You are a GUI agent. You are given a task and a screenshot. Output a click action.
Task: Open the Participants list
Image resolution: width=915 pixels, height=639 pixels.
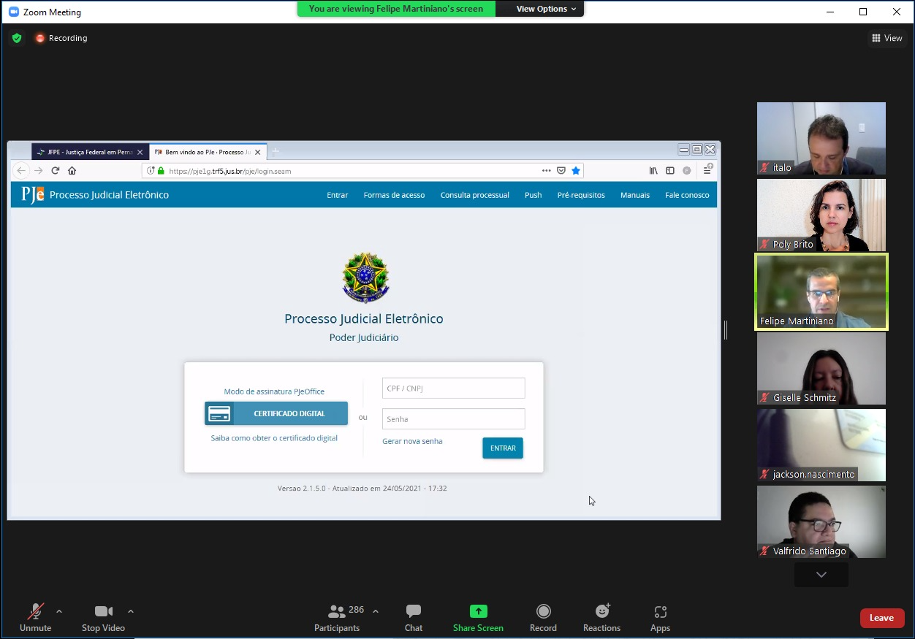(338, 617)
